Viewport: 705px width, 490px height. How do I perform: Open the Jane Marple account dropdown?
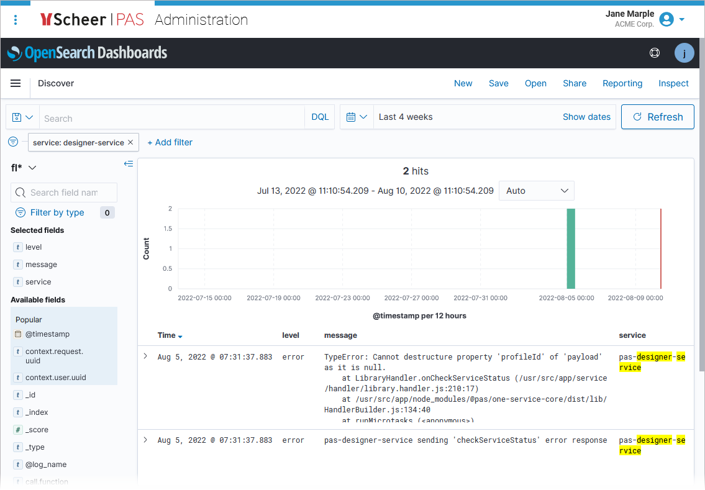pos(681,19)
